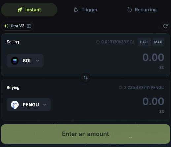
Task: Click the sparkle icon on Ultra V2 pill
Action: click(6, 26)
